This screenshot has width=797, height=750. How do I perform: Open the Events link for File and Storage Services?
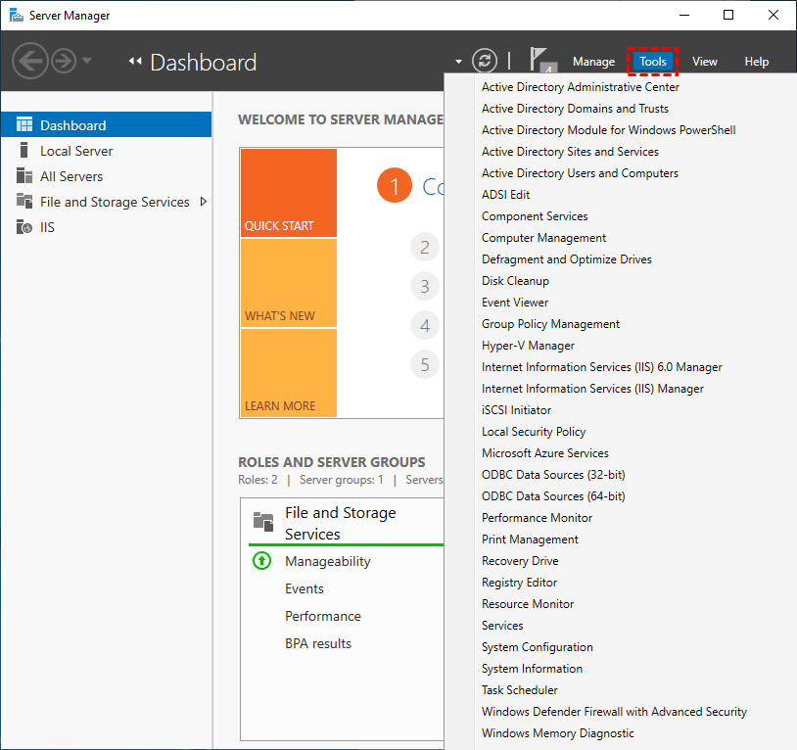pyautogui.click(x=304, y=588)
